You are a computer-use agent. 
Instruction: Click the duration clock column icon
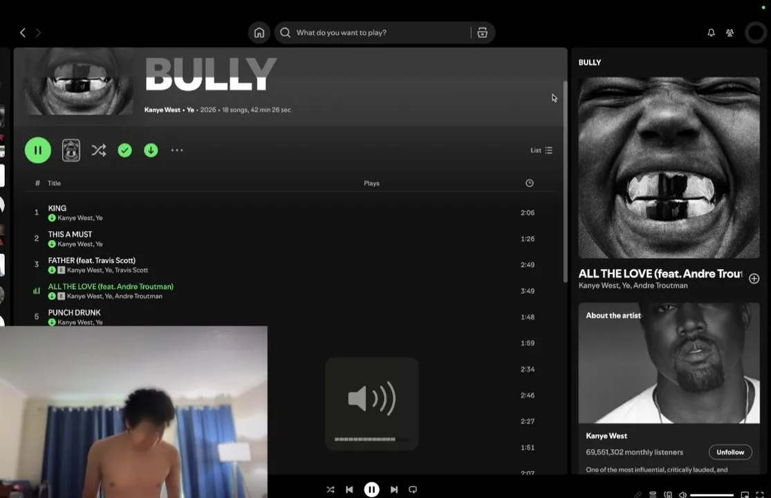529,183
